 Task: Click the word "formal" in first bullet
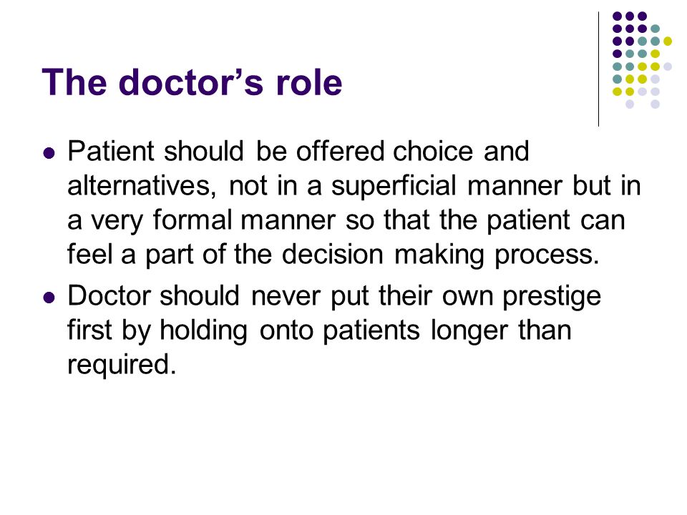pos(193,220)
